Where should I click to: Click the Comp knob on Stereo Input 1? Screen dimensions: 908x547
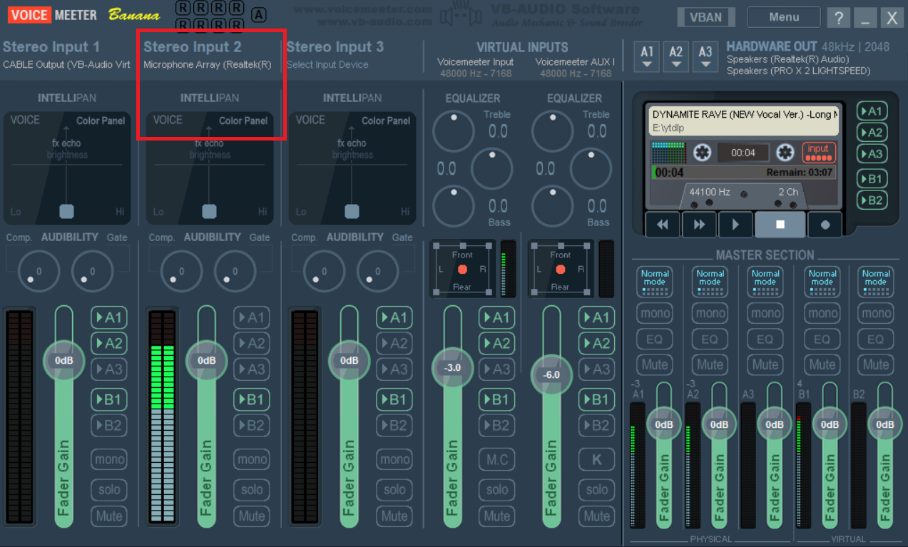tap(39, 272)
